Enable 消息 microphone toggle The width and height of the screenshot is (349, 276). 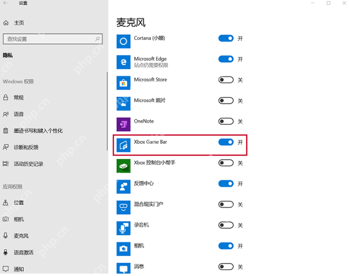pos(226,267)
